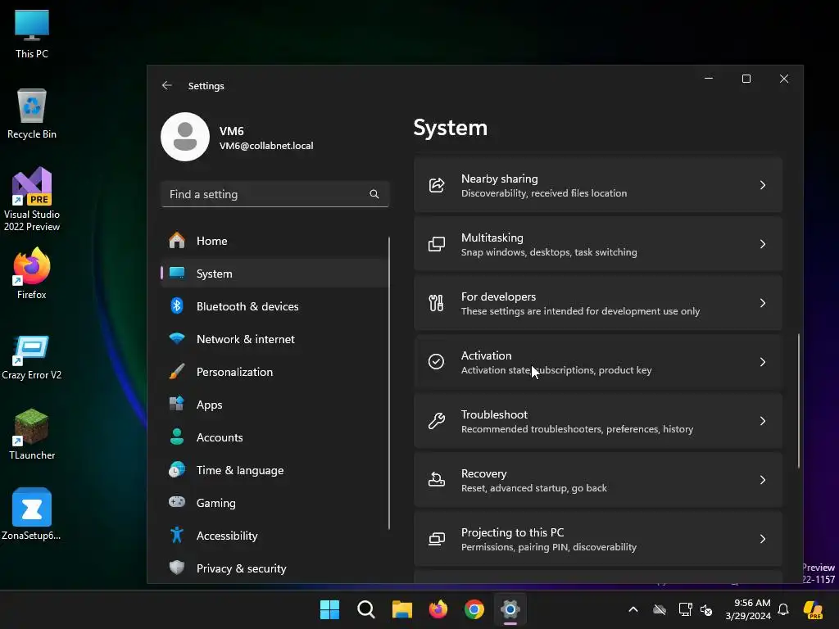
Task: Expand Multitasking with its chevron
Action: pyautogui.click(x=763, y=244)
